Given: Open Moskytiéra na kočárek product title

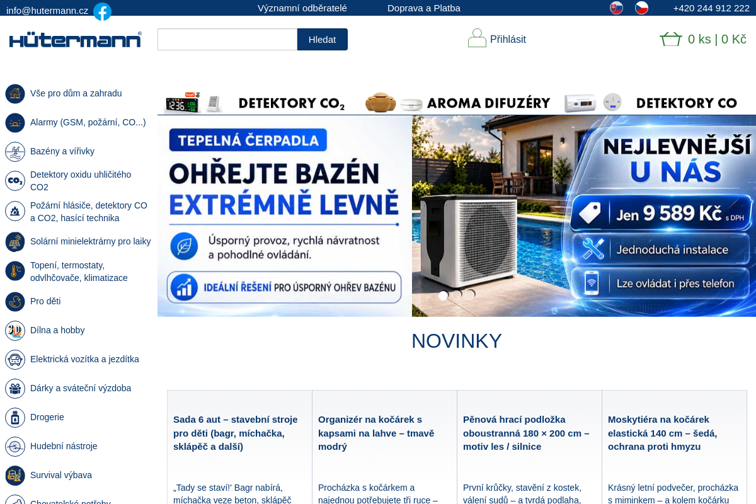Looking at the screenshot, I should (x=663, y=433).
